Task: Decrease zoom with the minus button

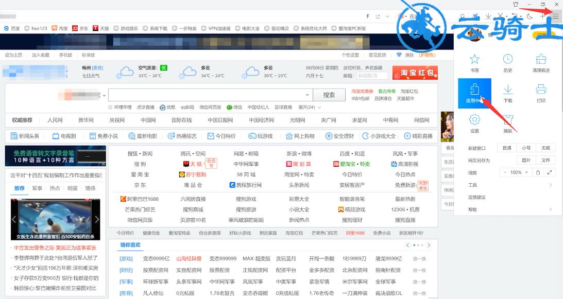Action: click(x=505, y=172)
